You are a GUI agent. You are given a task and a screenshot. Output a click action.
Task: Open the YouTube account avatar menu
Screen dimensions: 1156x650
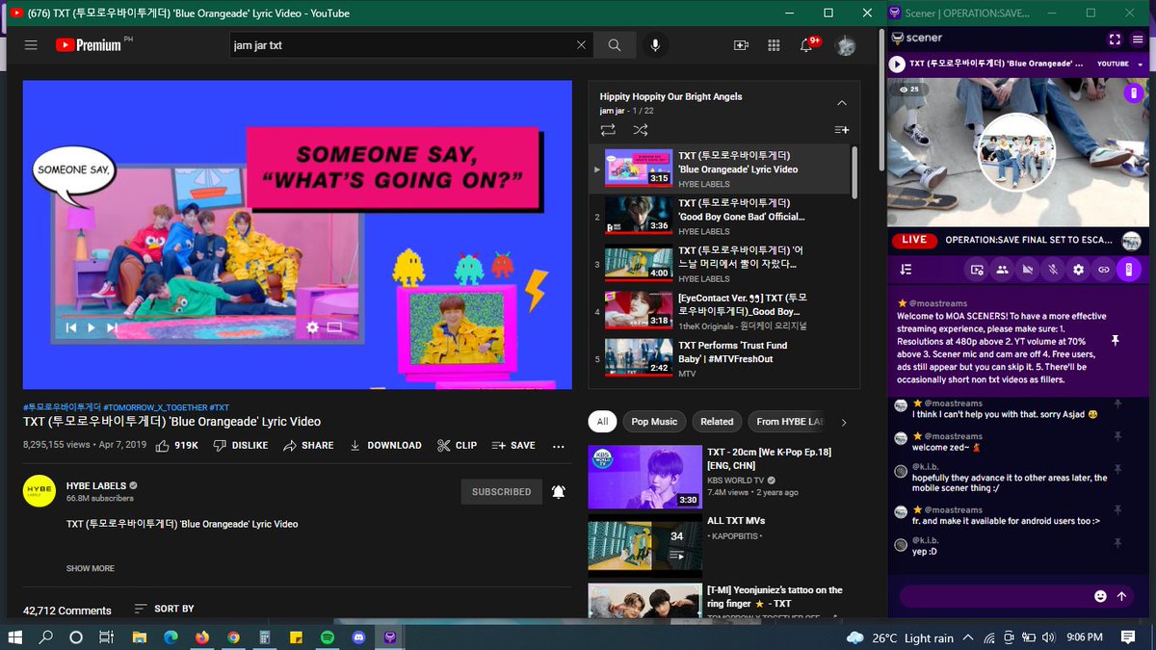(x=845, y=45)
